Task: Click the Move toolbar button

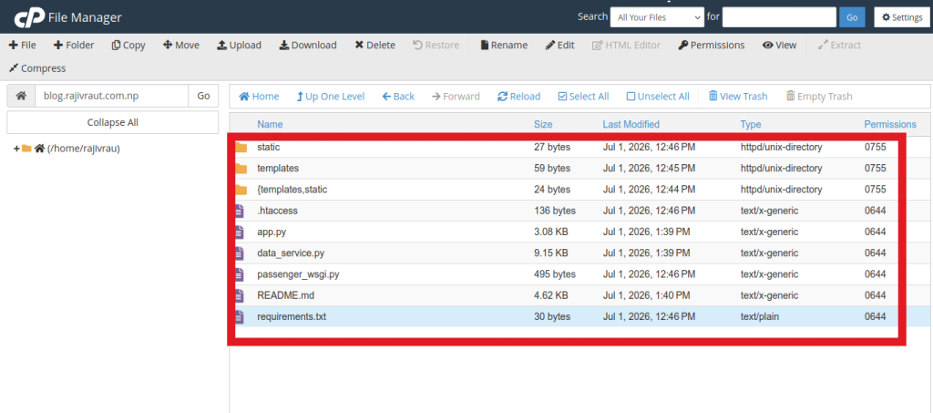Action: 181,46
